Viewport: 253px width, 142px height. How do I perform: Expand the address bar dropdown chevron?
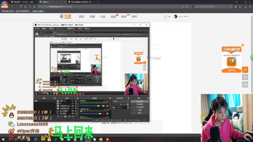pos(189,7)
